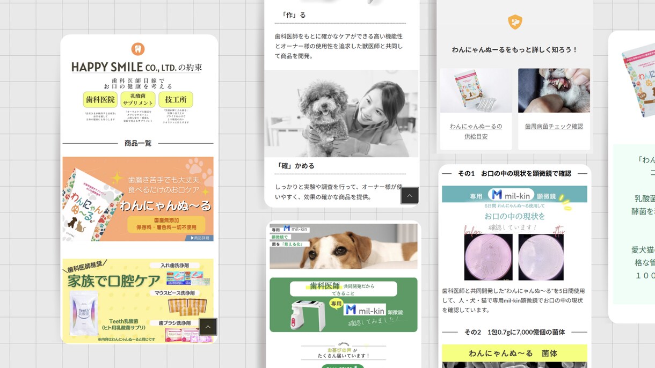Click the green 歯科医師 共同開発 banner
The width and height of the screenshot is (655, 368).
coord(344,305)
